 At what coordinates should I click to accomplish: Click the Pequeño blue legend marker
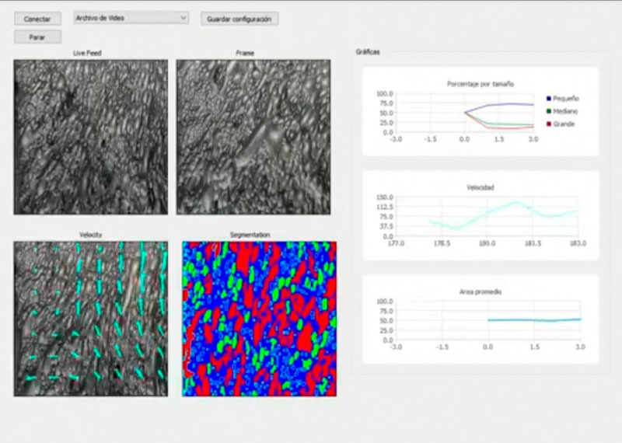(549, 99)
